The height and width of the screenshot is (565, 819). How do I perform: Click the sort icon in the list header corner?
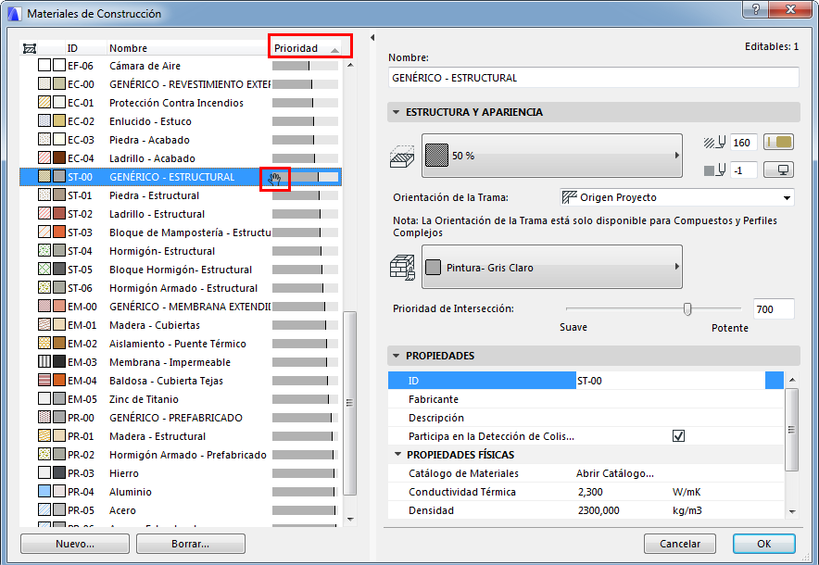click(30, 48)
